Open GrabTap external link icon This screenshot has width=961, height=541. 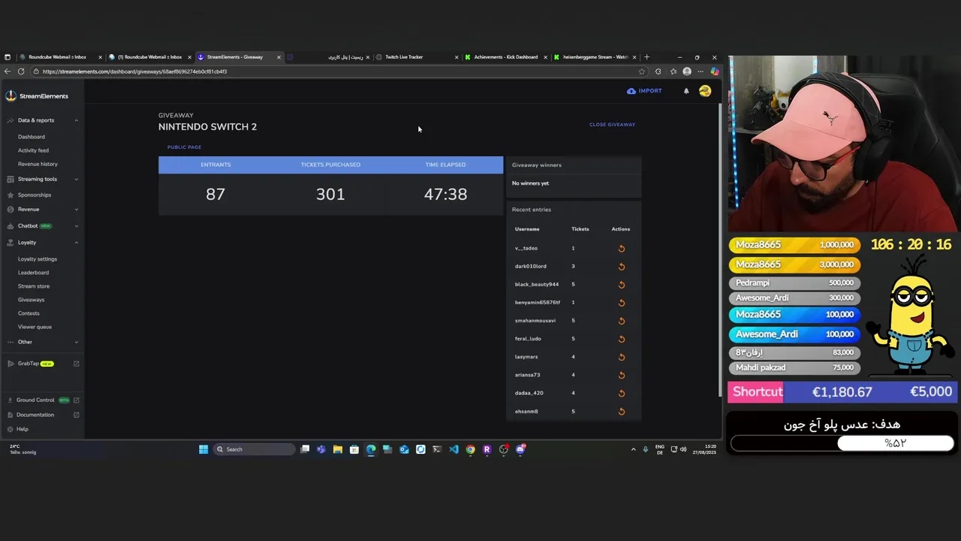76,364
